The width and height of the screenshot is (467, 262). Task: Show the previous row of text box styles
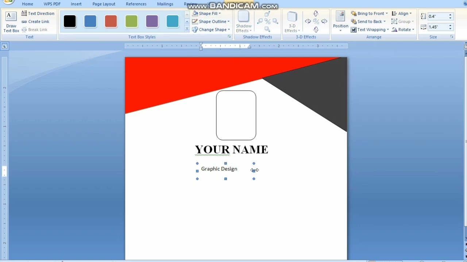[x=187, y=14]
